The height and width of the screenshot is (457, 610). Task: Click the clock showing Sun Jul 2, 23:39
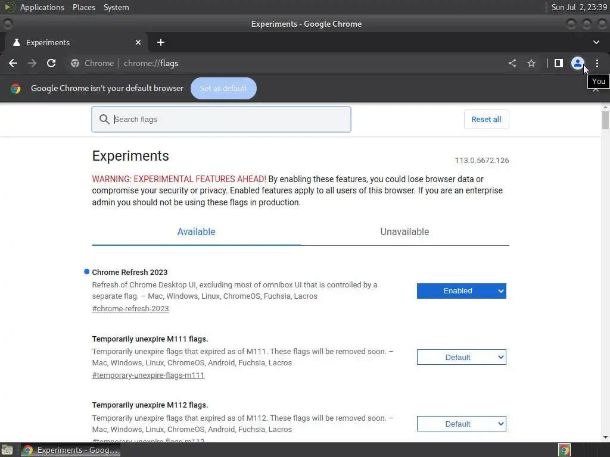(x=579, y=7)
